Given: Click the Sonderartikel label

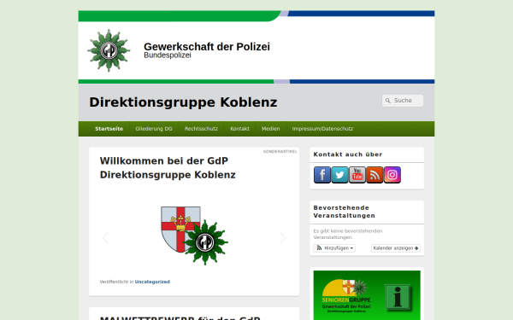Looking at the screenshot, I should [x=280, y=152].
